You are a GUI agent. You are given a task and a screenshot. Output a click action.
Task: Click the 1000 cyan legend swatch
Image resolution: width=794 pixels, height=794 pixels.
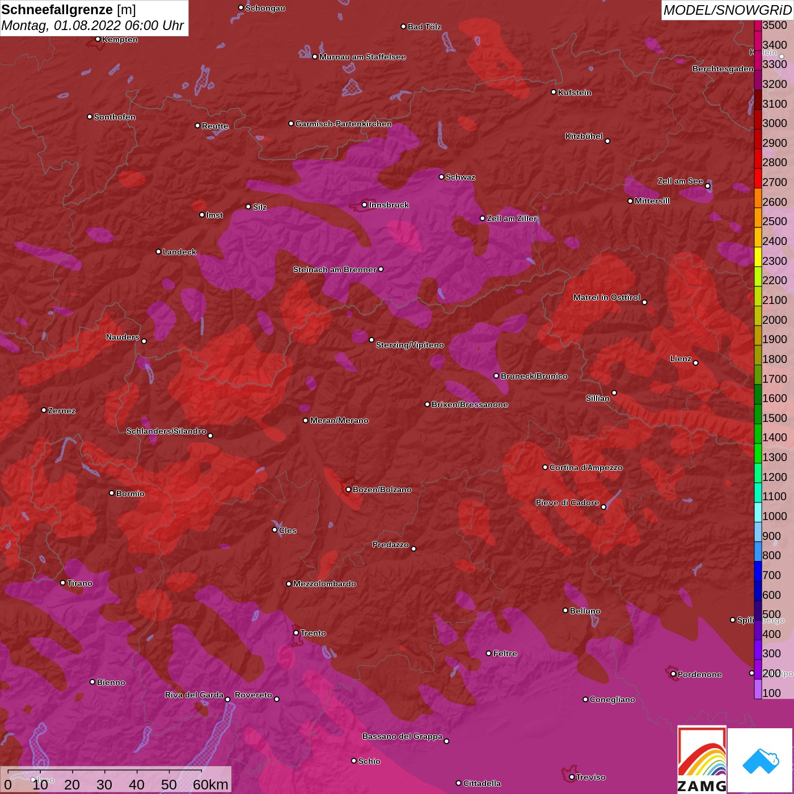coord(758,512)
